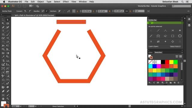The width and height of the screenshot is (192, 108).
Task: Click PathScribe target crosshair icon
Action: 173,41
